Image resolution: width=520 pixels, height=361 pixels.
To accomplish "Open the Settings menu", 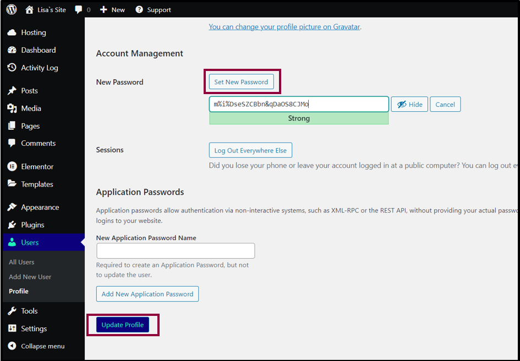I will click(x=34, y=329).
